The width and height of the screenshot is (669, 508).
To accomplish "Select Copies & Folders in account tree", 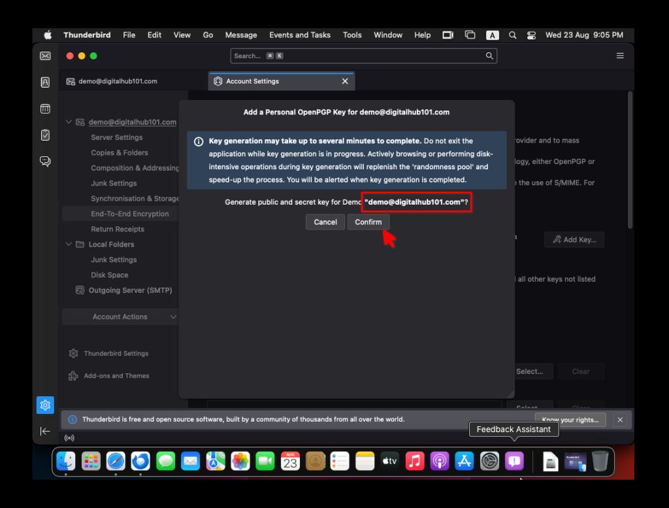I will [120, 153].
